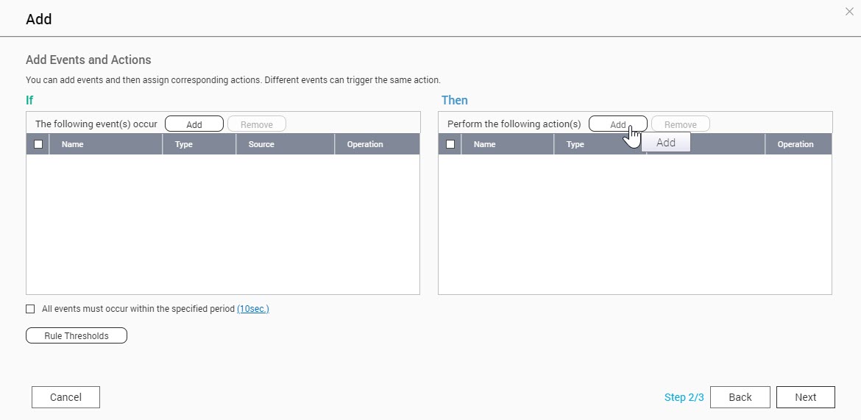Click Add next to 'Perform the following action(s)'

[x=612, y=124]
